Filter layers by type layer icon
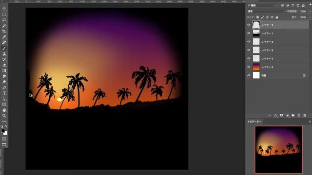The width and height of the screenshot is (312, 175). point(292,5)
